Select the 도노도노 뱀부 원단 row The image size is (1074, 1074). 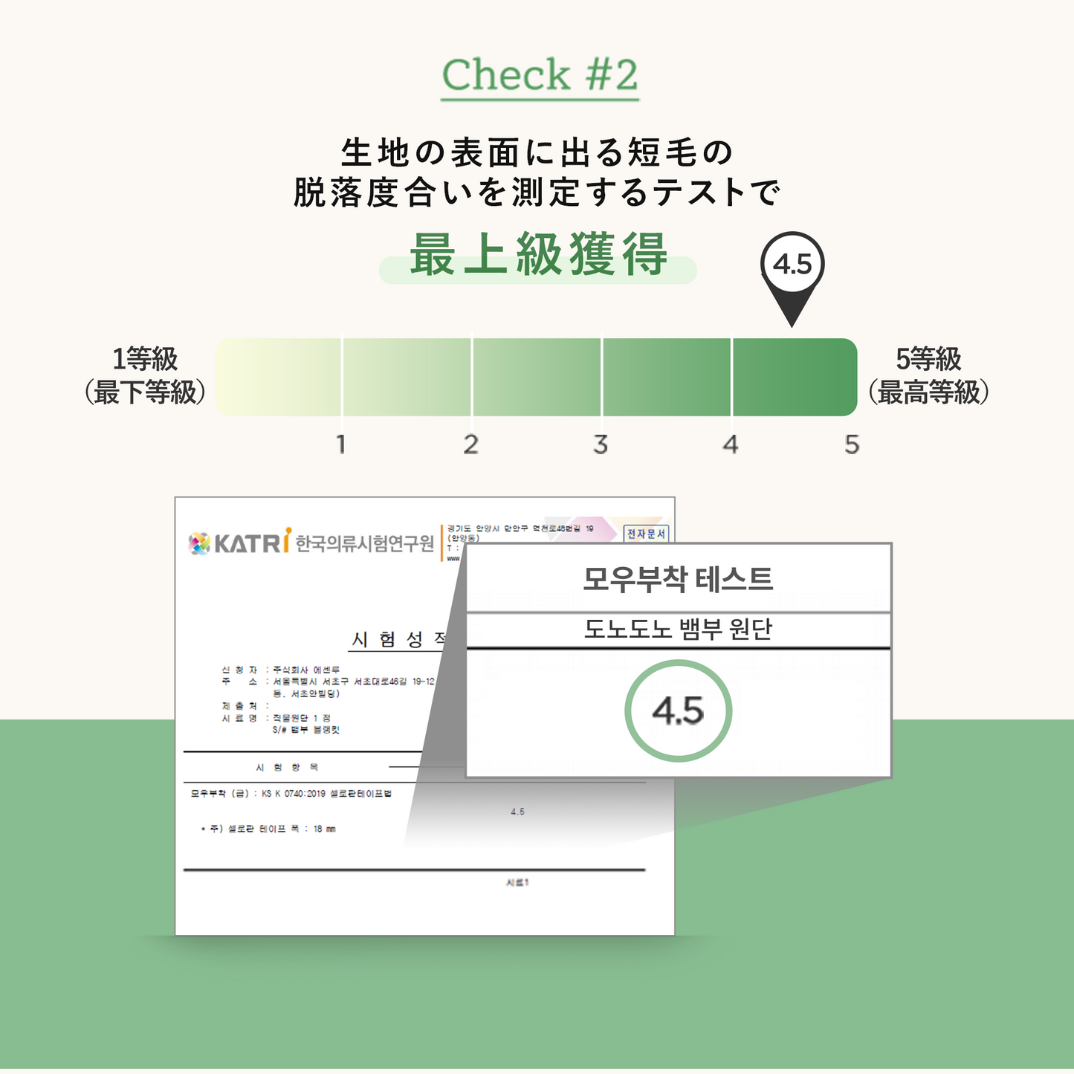678,630
